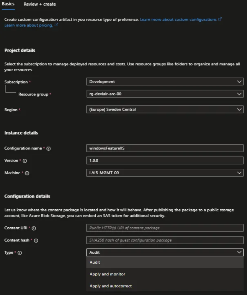This screenshot has width=247, height=295.
Task: Click the Region dropdown chevron arrow
Action: [x=239, y=110]
